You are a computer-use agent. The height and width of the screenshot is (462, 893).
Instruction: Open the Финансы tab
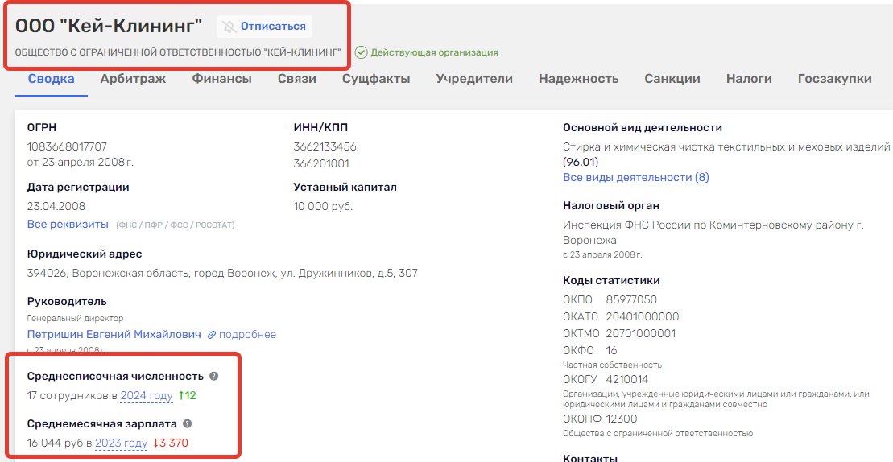click(x=221, y=79)
